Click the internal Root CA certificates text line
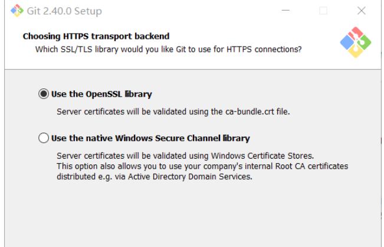Viewport: 384px width, 247px height. pos(202,166)
